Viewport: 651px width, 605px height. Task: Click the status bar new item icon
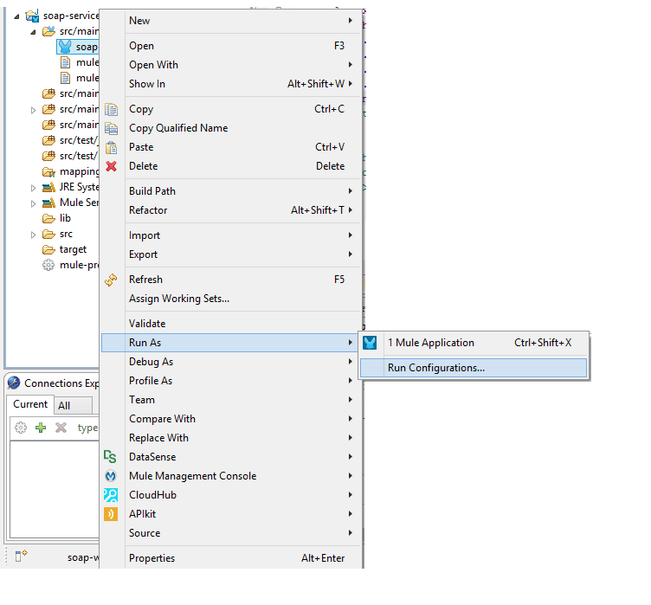click(21, 555)
